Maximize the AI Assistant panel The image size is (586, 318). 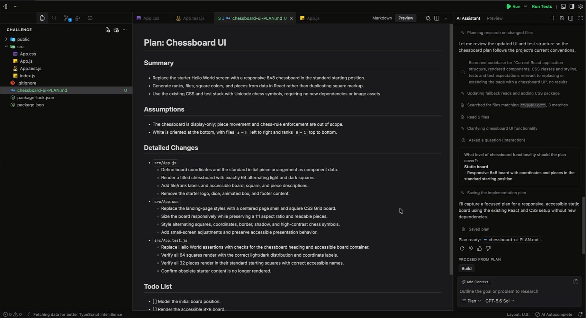point(581,18)
